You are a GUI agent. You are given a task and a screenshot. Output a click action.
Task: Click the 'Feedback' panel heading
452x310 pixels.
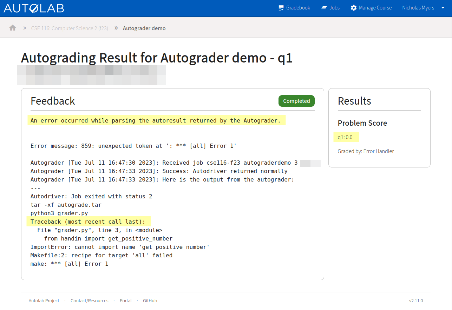tap(53, 101)
